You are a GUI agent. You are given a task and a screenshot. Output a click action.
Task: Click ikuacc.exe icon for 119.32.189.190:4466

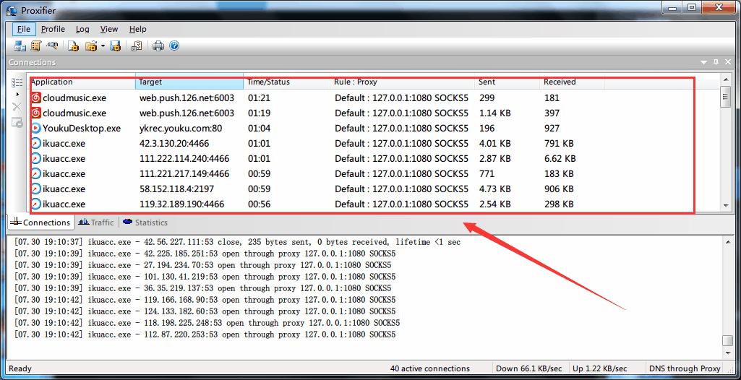36,204
